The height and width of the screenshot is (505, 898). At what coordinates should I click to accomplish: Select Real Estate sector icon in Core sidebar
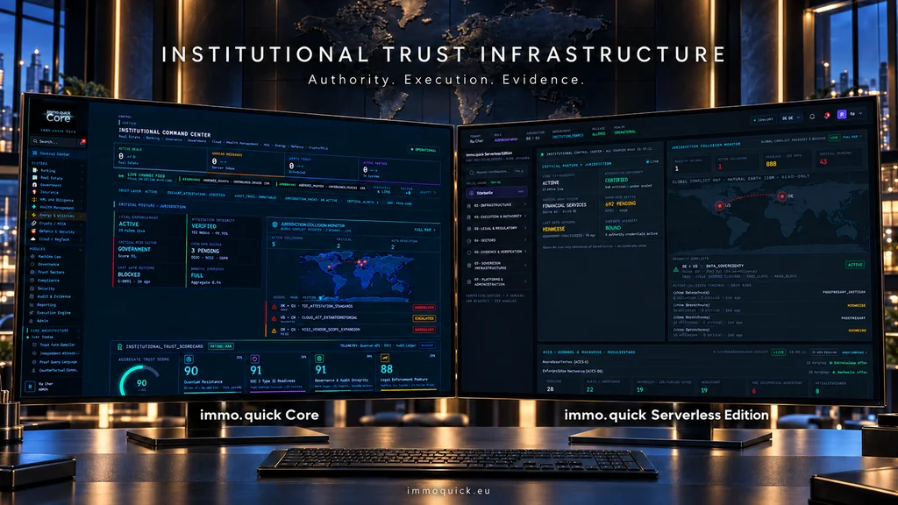coord(35,177)
